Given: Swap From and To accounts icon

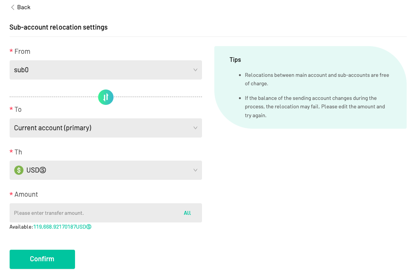Looking at the screenshot, I should click(x=106, y=97).
